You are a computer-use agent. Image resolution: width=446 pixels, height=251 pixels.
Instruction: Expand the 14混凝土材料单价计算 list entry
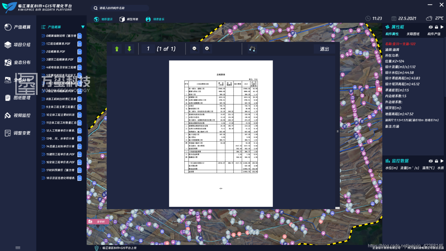[x=43, y=147]
